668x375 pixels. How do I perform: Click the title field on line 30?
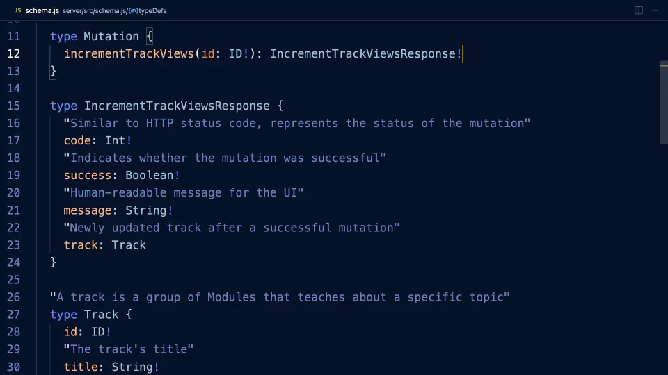click(x=81, y=366)
